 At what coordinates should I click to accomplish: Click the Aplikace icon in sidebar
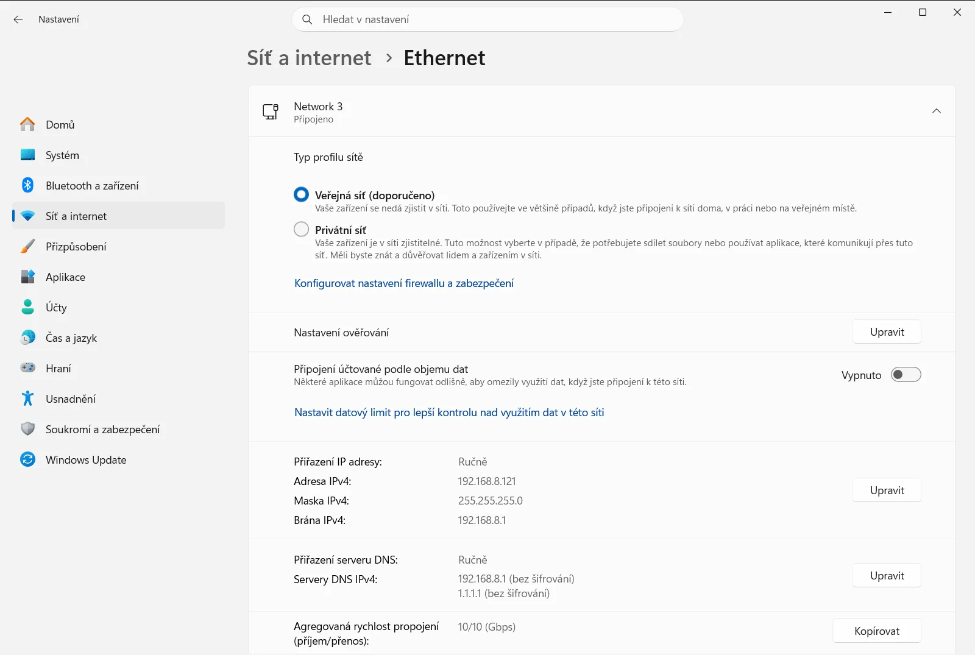pos(27,277)
